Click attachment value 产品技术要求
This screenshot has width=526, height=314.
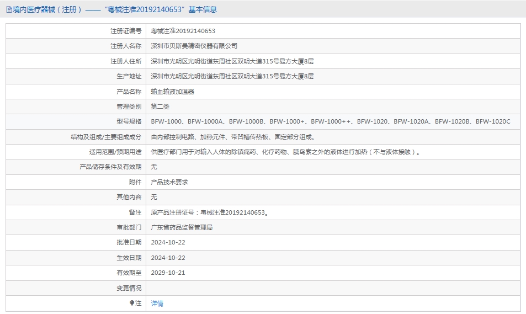click(169, 182)
